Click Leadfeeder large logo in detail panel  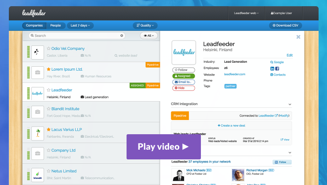click(x=184, y=53)
